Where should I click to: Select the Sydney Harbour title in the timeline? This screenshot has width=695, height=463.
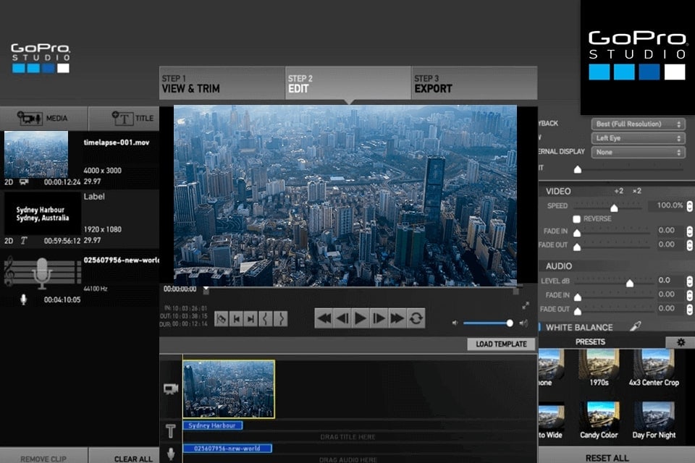[x=213, y=425]
